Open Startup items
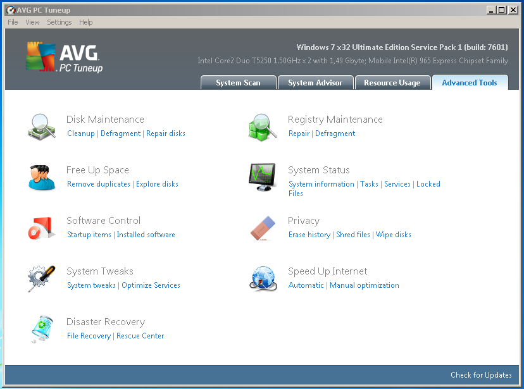 coord(89,235)
